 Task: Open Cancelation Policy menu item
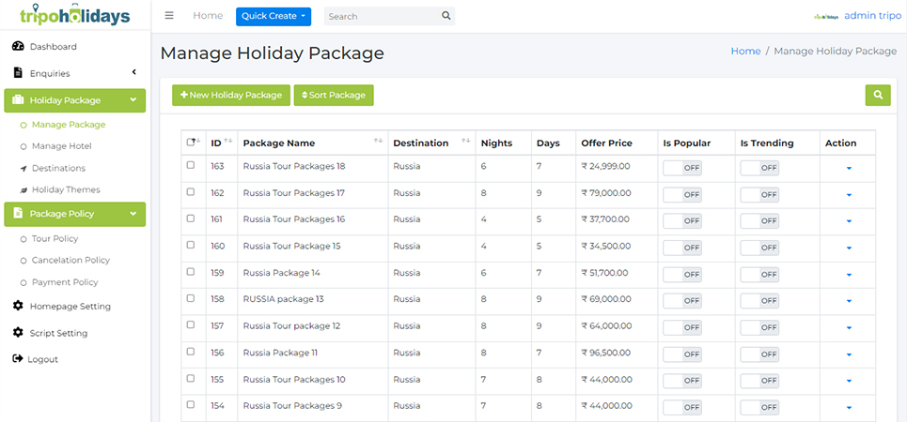click(x=70, y=261)
